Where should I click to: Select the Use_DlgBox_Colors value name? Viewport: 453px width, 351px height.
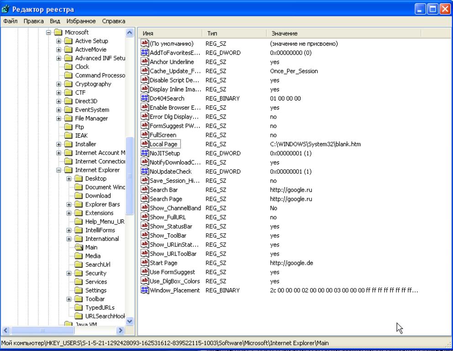[x=174, y=281]
